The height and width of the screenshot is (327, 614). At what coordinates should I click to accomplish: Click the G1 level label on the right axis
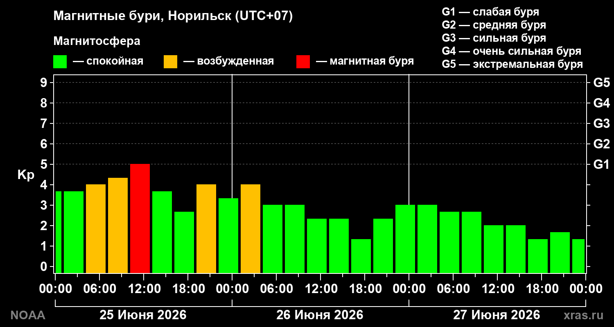pos(601,164)
